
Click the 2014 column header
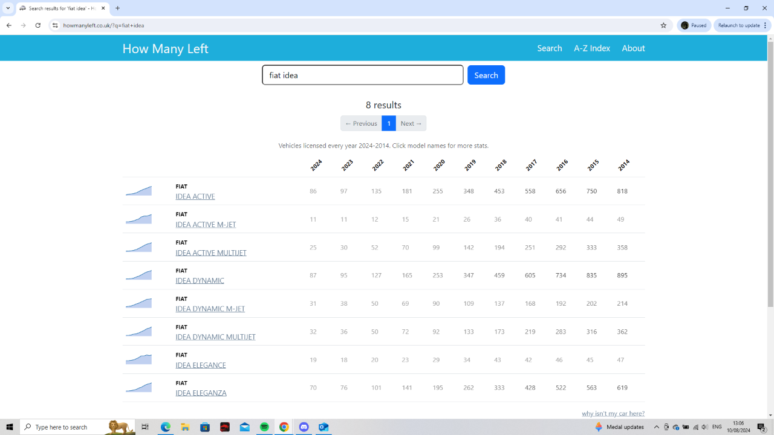click(x=624, y=165)
